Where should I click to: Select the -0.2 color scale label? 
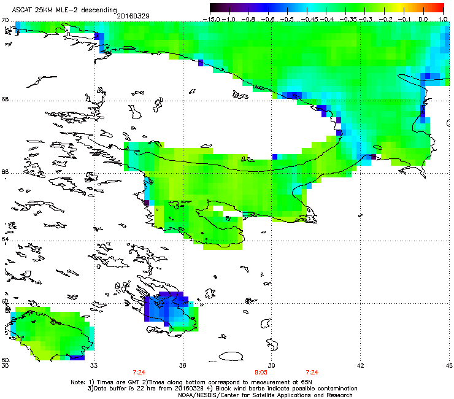coord(385,20)
